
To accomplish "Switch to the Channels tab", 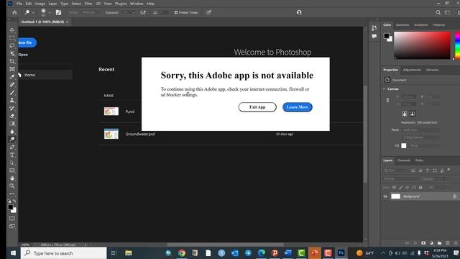I will coord(404,160).
